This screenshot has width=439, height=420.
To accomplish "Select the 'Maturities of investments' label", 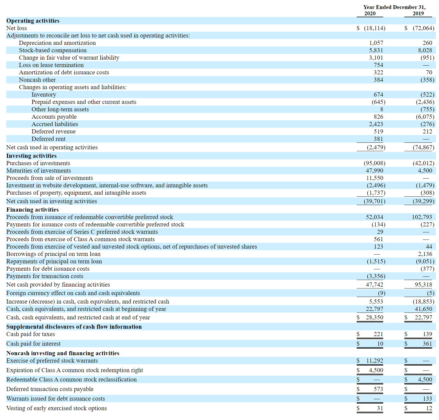I will tap(39, 171).
